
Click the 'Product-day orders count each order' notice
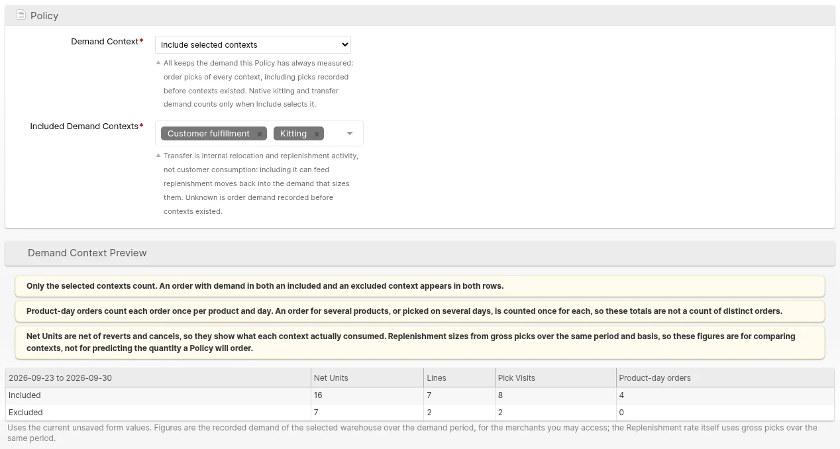point(420,311)
